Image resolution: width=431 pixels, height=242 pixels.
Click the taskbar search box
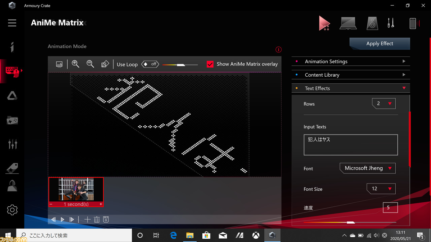coord(74,236)
